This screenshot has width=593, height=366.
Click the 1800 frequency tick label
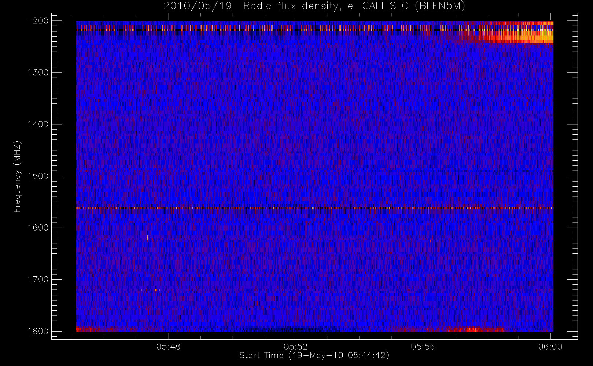pyautogui.click(x=38, y=331)
